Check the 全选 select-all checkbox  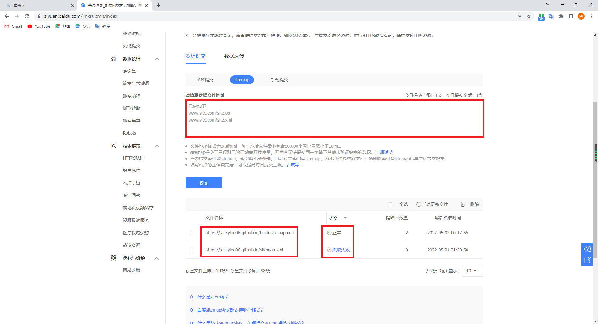(x=390, y=205)
